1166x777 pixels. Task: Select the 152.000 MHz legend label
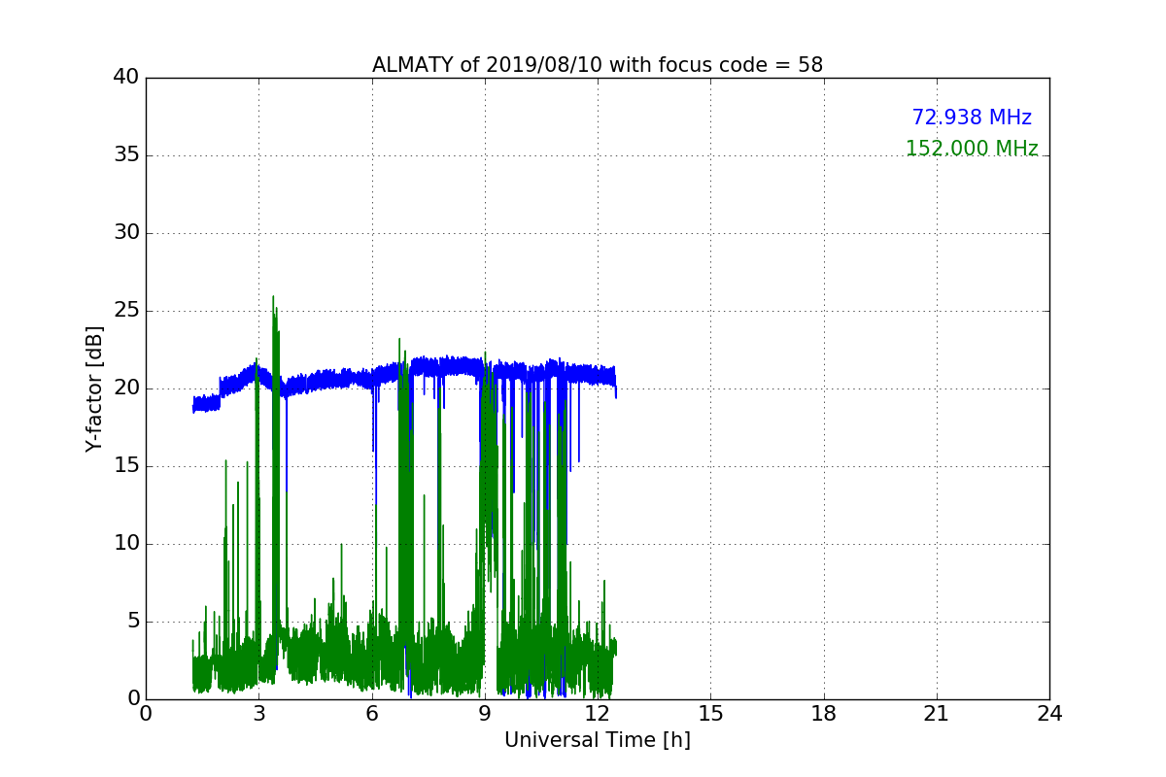[972, 149]
